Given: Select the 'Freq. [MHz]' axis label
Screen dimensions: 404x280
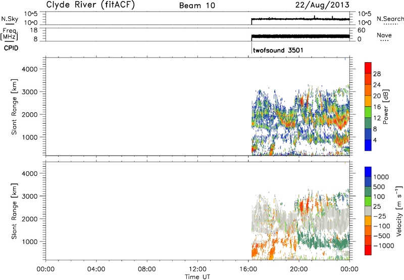Looking at the screenshot, I should pyautogui.click(x=10, y=34).
